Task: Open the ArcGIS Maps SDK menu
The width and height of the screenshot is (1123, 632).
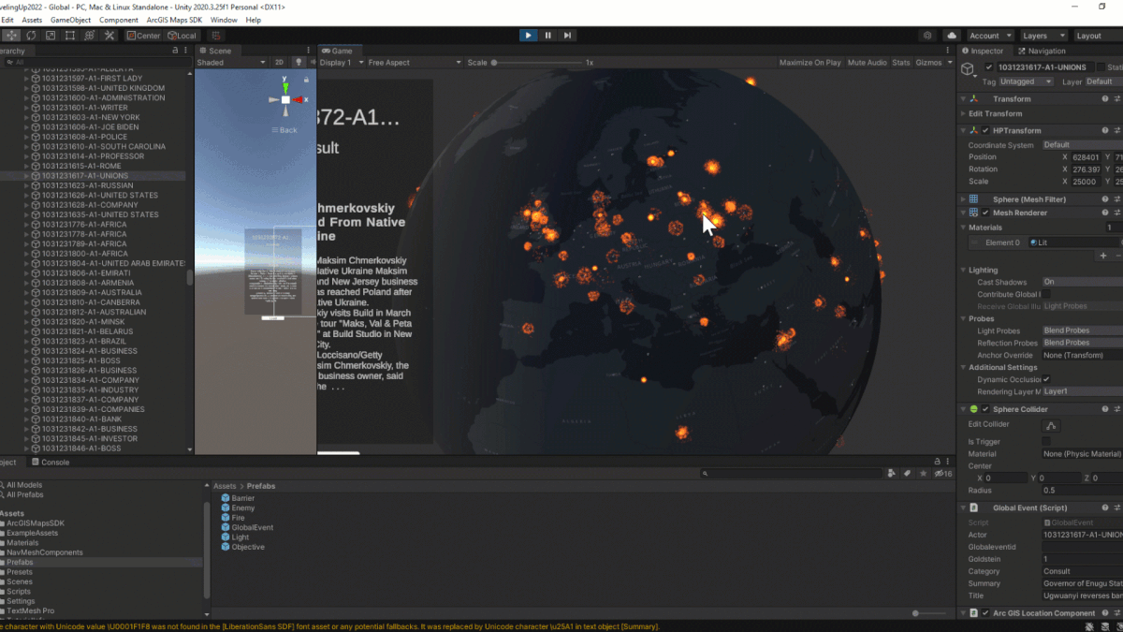Action: (x=174, y=20)
